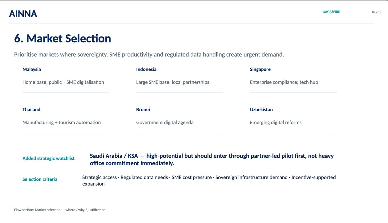
Task: Click the AINNA logo text
Action: (x=23, y=14)
